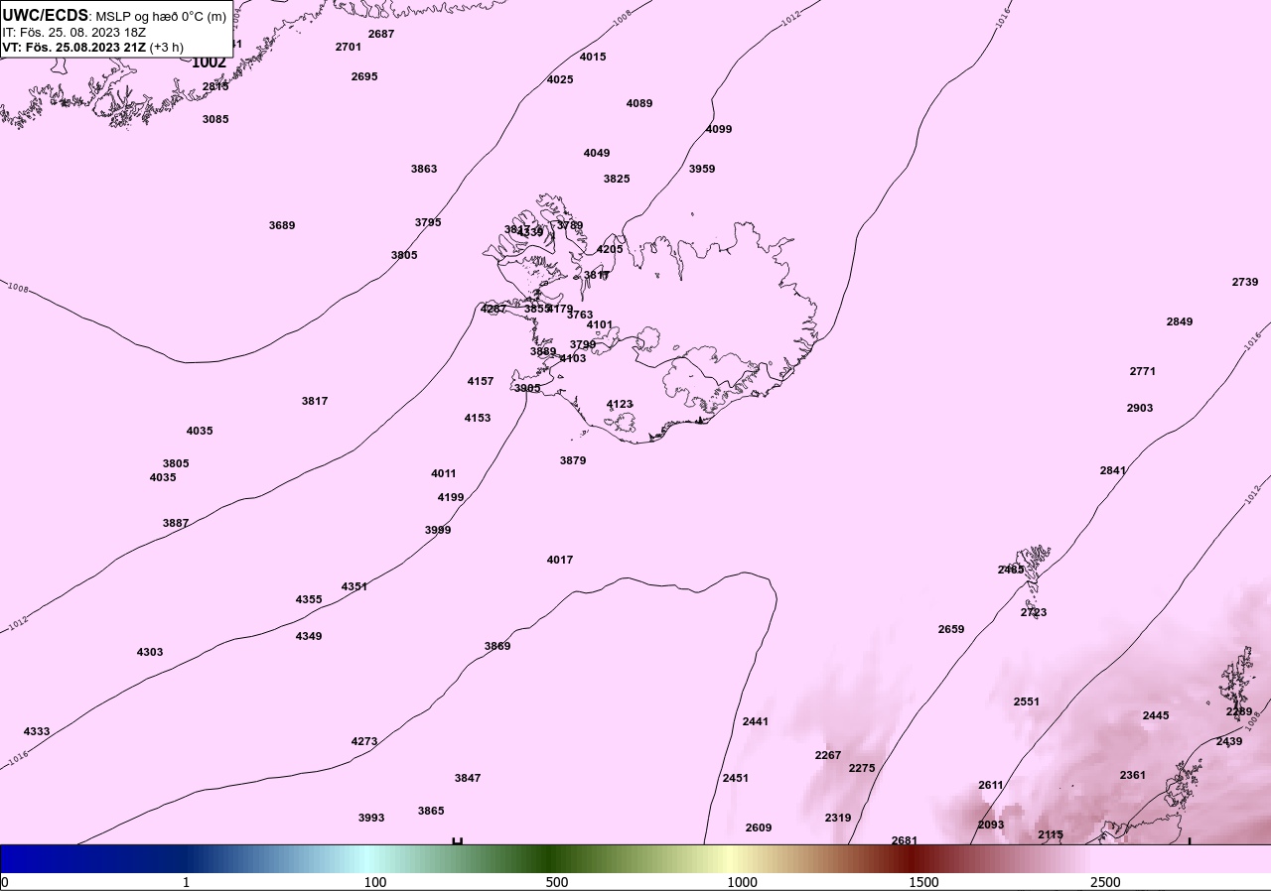This screenshot has height=891, width=1271.
Task: Click the height value 2319
Action: [838, 818]
